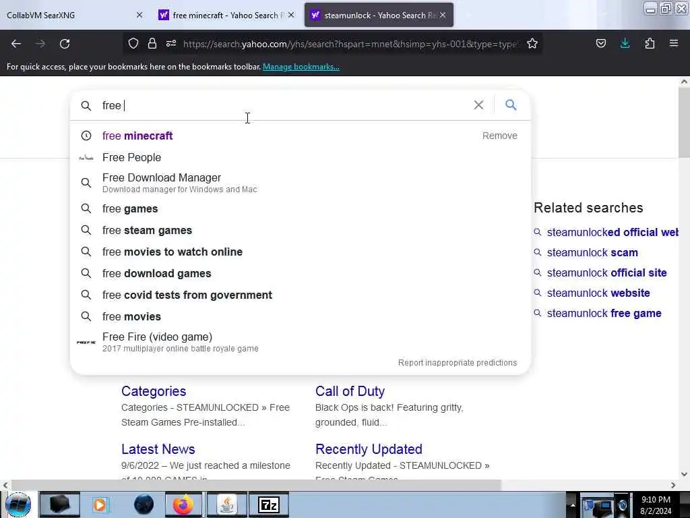Viewport: 690px width, 518px height.
Task: Open related search 'steamunlock website'
Action: coord(598,293)
